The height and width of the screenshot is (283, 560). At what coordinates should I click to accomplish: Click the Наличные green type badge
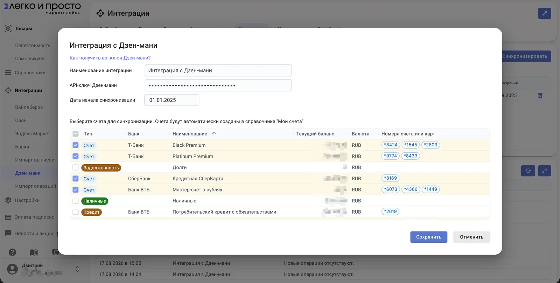pos(95,201)
